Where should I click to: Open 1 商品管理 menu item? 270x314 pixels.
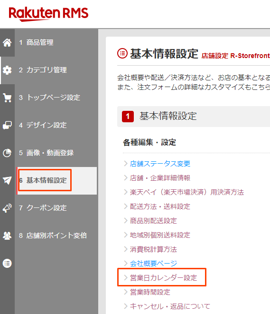[36, 42]
